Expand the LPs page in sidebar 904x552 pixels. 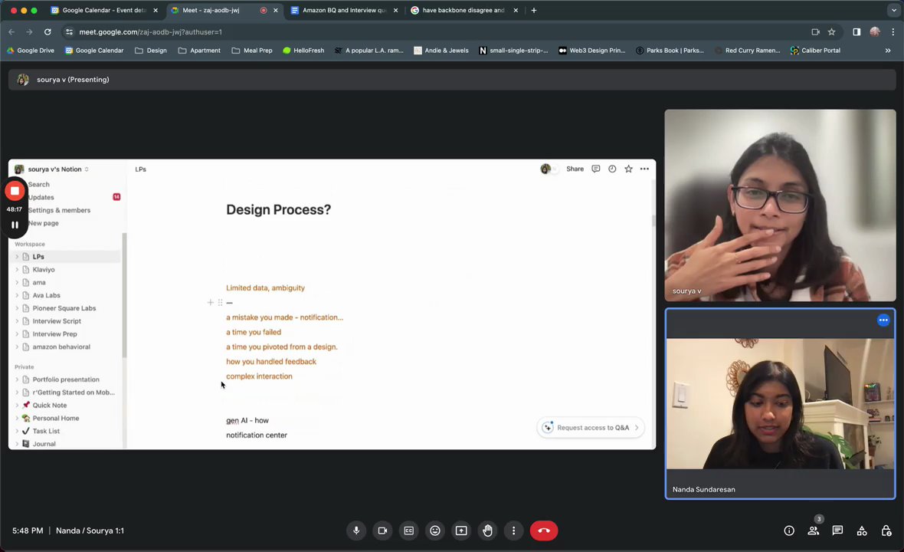pyautogui.click(x=17, y=257)
